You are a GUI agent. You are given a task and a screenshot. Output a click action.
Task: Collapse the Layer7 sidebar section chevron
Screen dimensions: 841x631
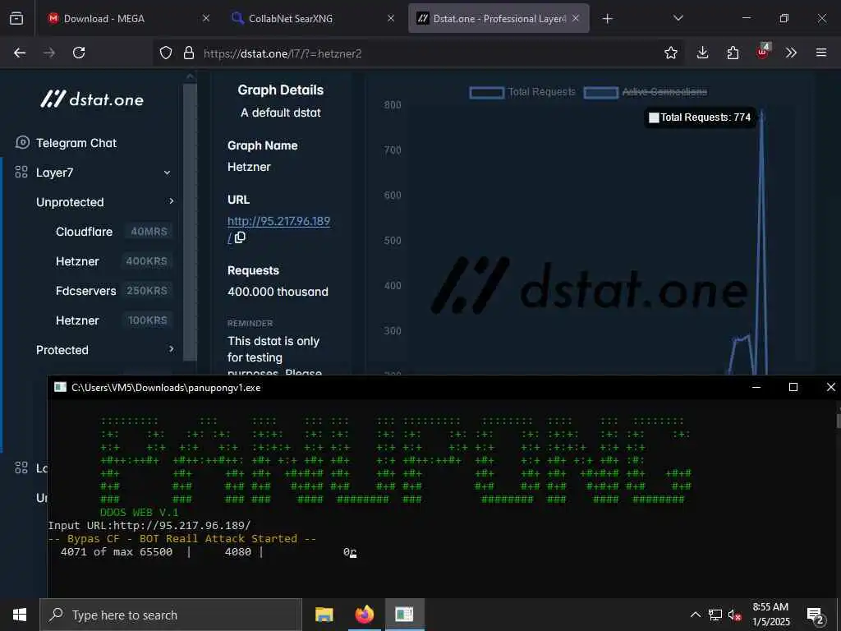(167, 173)
